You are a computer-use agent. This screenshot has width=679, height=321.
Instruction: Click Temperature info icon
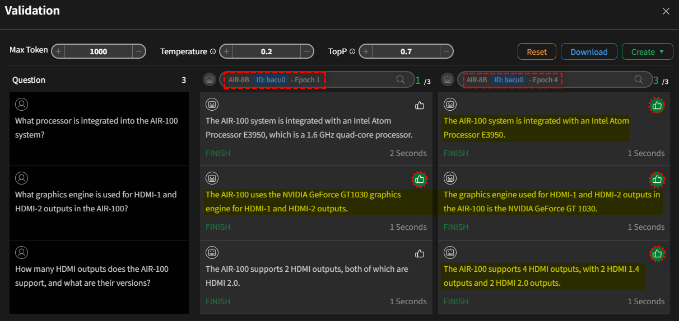pyautogui.click(x=213, y=51)
